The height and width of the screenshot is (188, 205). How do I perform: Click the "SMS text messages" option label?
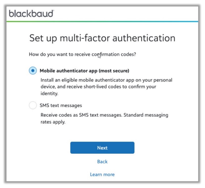(61, 106)
